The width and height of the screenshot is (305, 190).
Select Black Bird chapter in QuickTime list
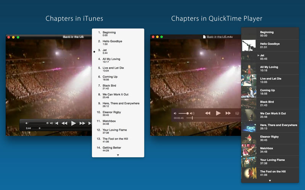tap(267, 102)
